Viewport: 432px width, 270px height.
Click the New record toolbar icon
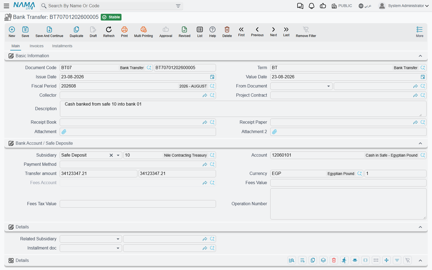pos(12,32)
